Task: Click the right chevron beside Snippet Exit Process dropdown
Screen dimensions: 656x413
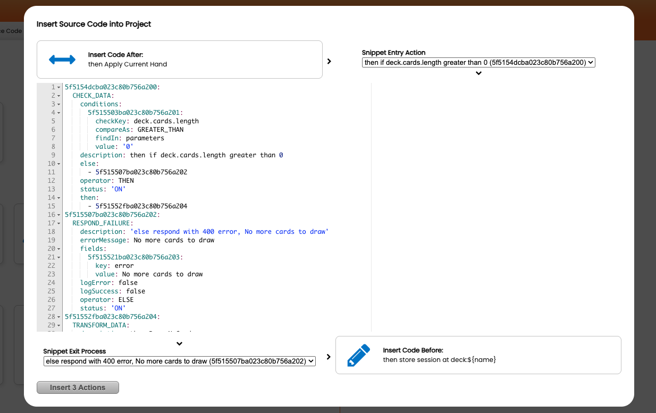Action: [329, 357]
